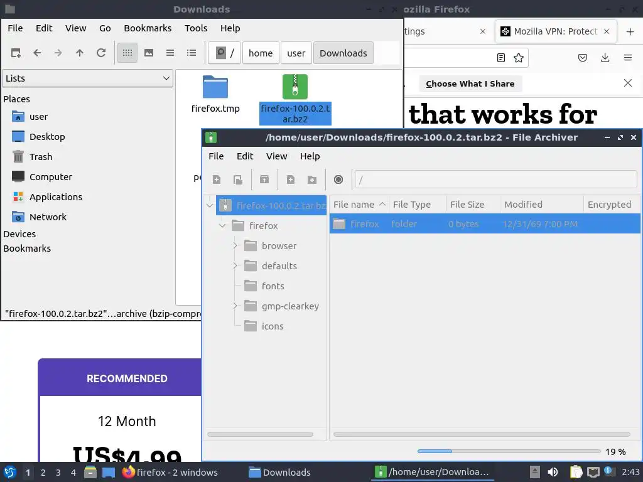Click Extract archive icon in File Archiver
This screenshot has height=482, width=643.
pos(264,179)
